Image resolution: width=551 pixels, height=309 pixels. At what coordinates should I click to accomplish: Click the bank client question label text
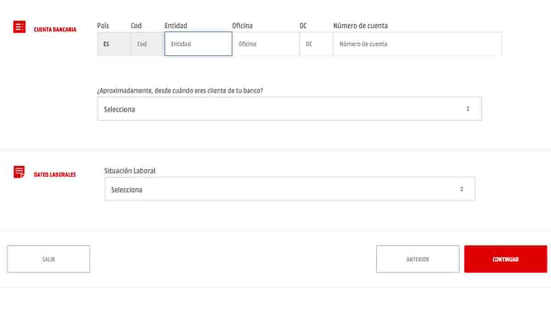(x=180, y=91)
